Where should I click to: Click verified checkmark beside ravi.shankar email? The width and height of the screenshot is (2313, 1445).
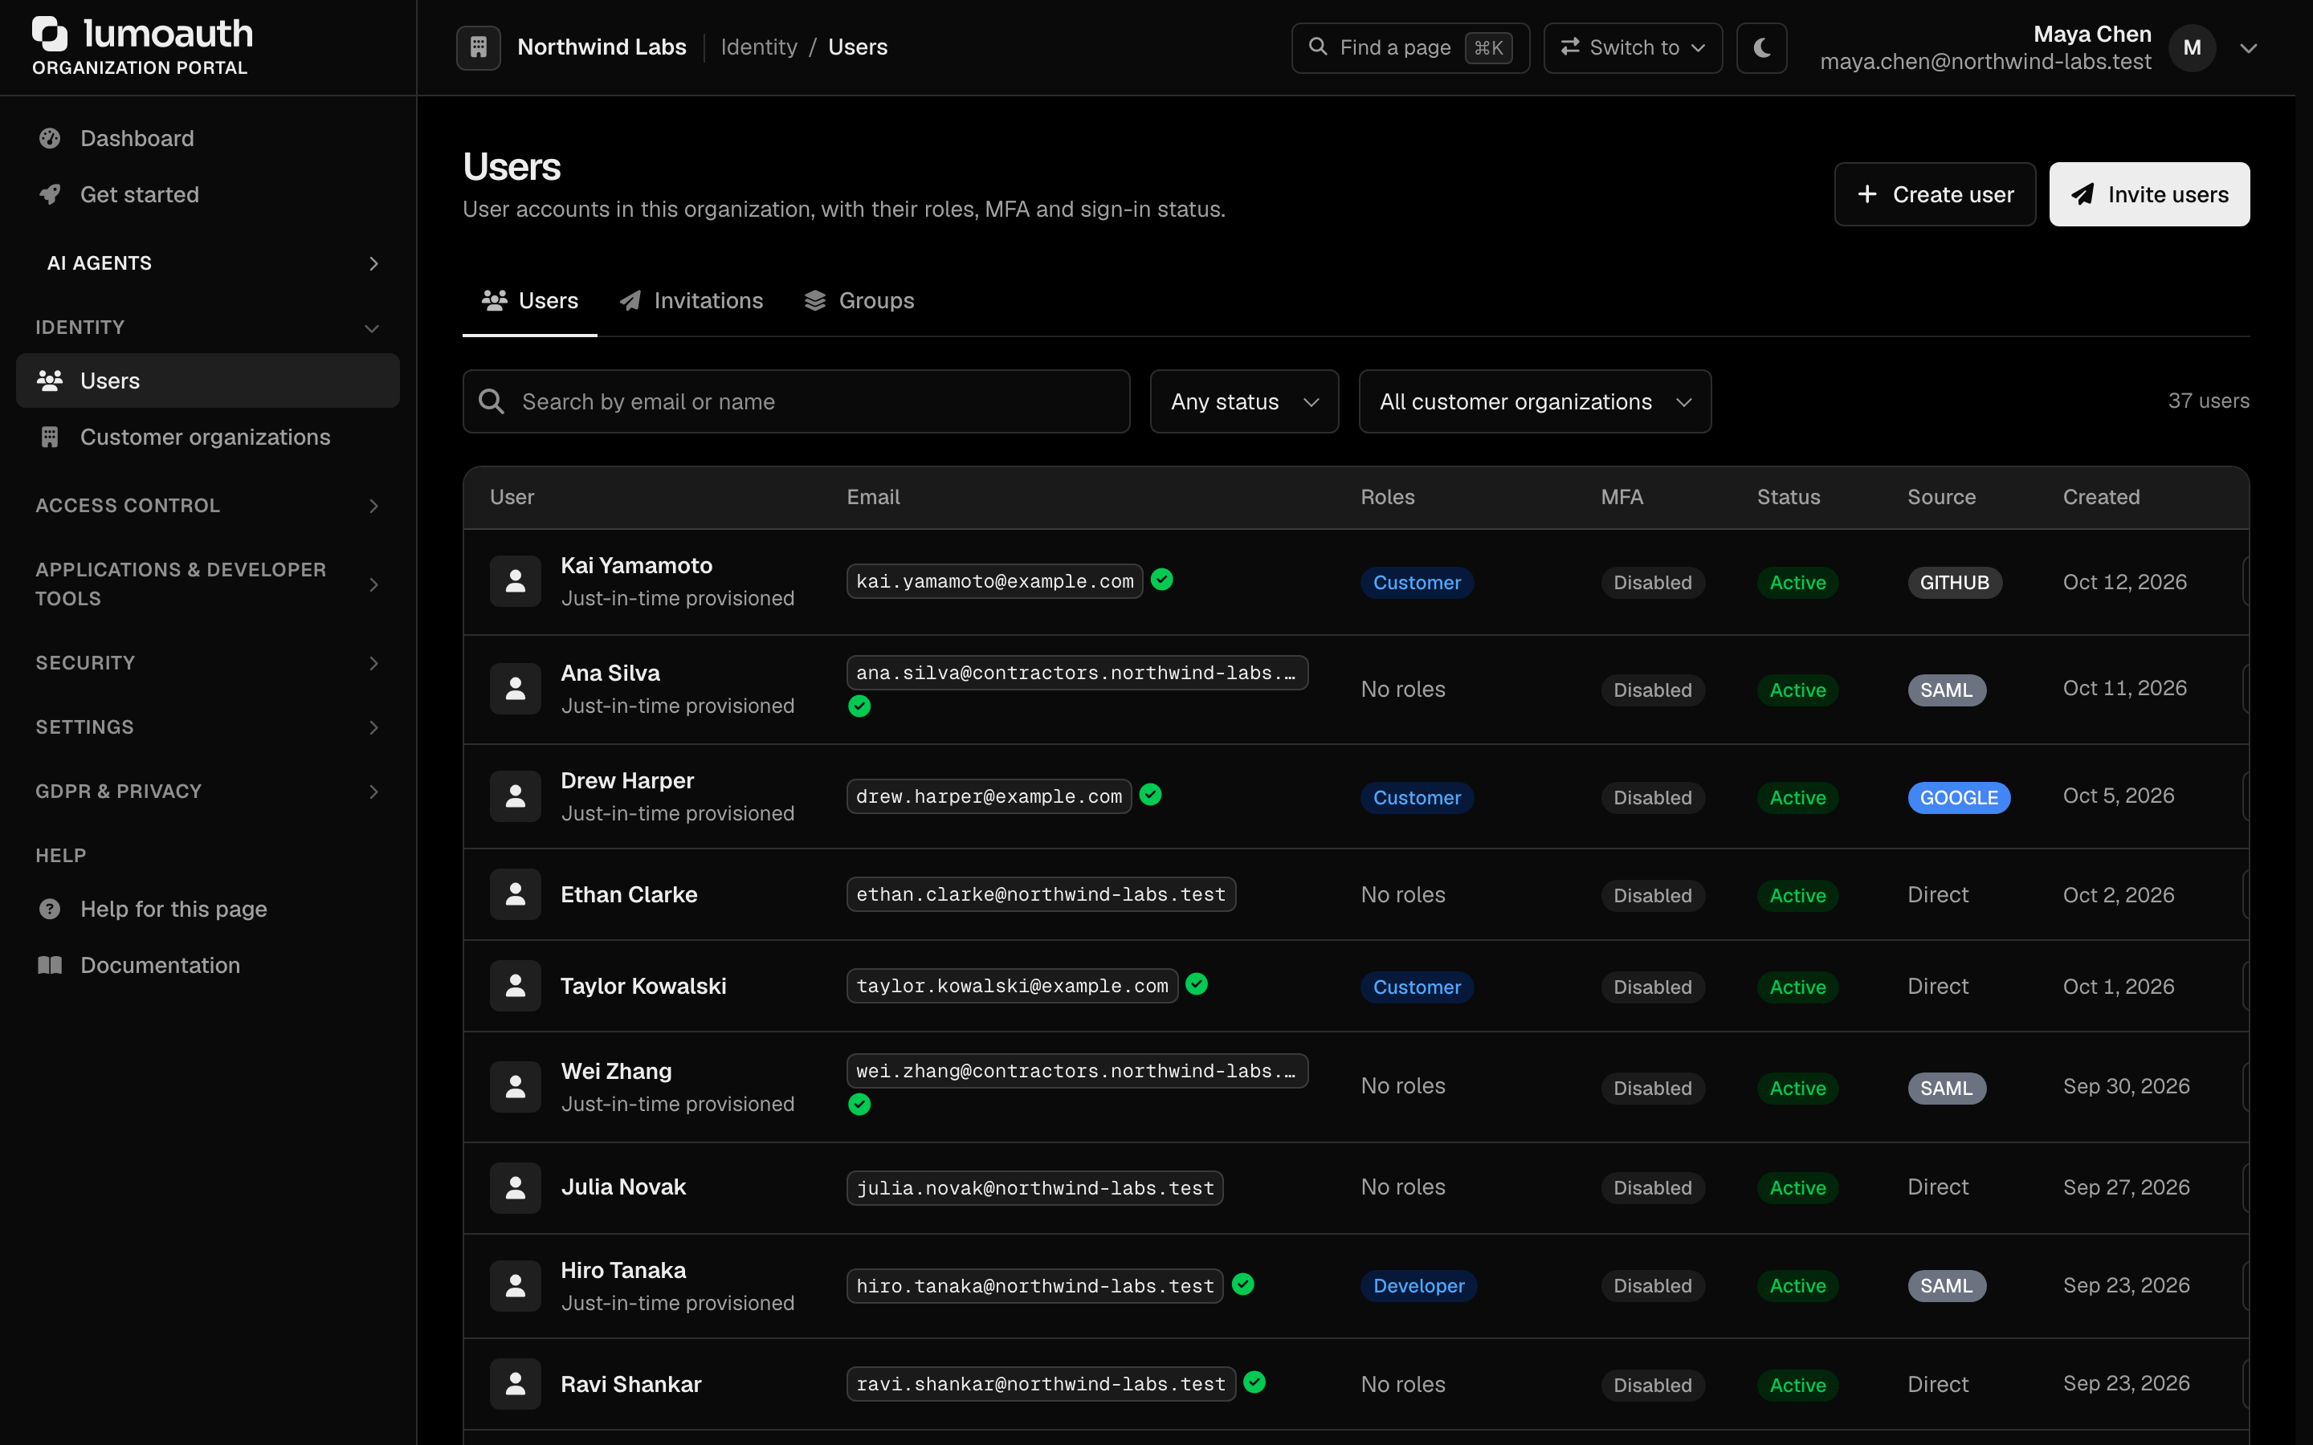[1255, 1382]
